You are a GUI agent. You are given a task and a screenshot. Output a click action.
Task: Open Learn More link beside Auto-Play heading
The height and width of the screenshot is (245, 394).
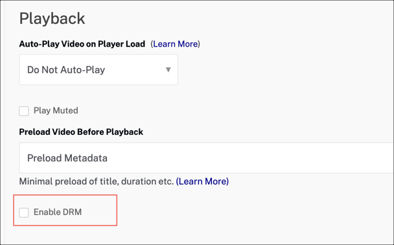pyautogui.click(x=176, y=44)
